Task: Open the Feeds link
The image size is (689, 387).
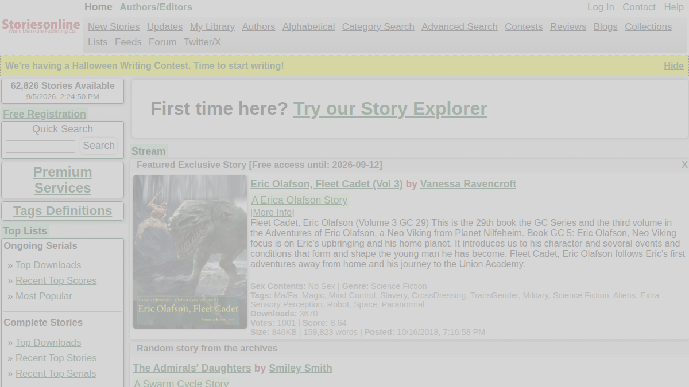Action: tap(128, 42)
